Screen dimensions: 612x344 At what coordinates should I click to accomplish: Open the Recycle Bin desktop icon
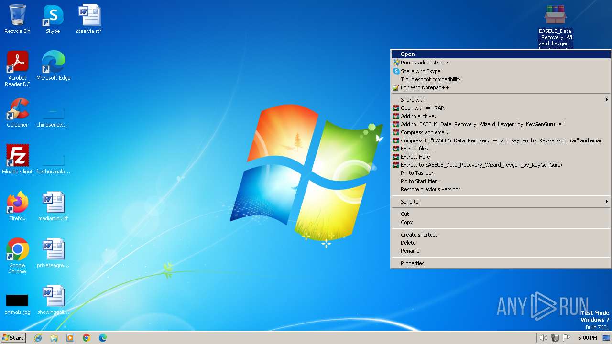pos(17,19)
